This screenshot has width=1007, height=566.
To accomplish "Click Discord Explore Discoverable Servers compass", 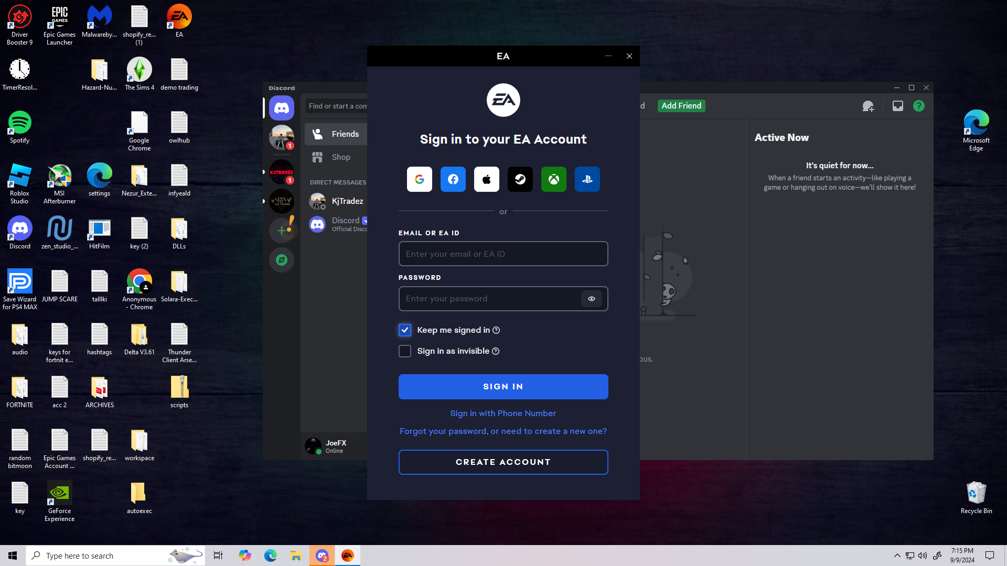I will point(282,260).
